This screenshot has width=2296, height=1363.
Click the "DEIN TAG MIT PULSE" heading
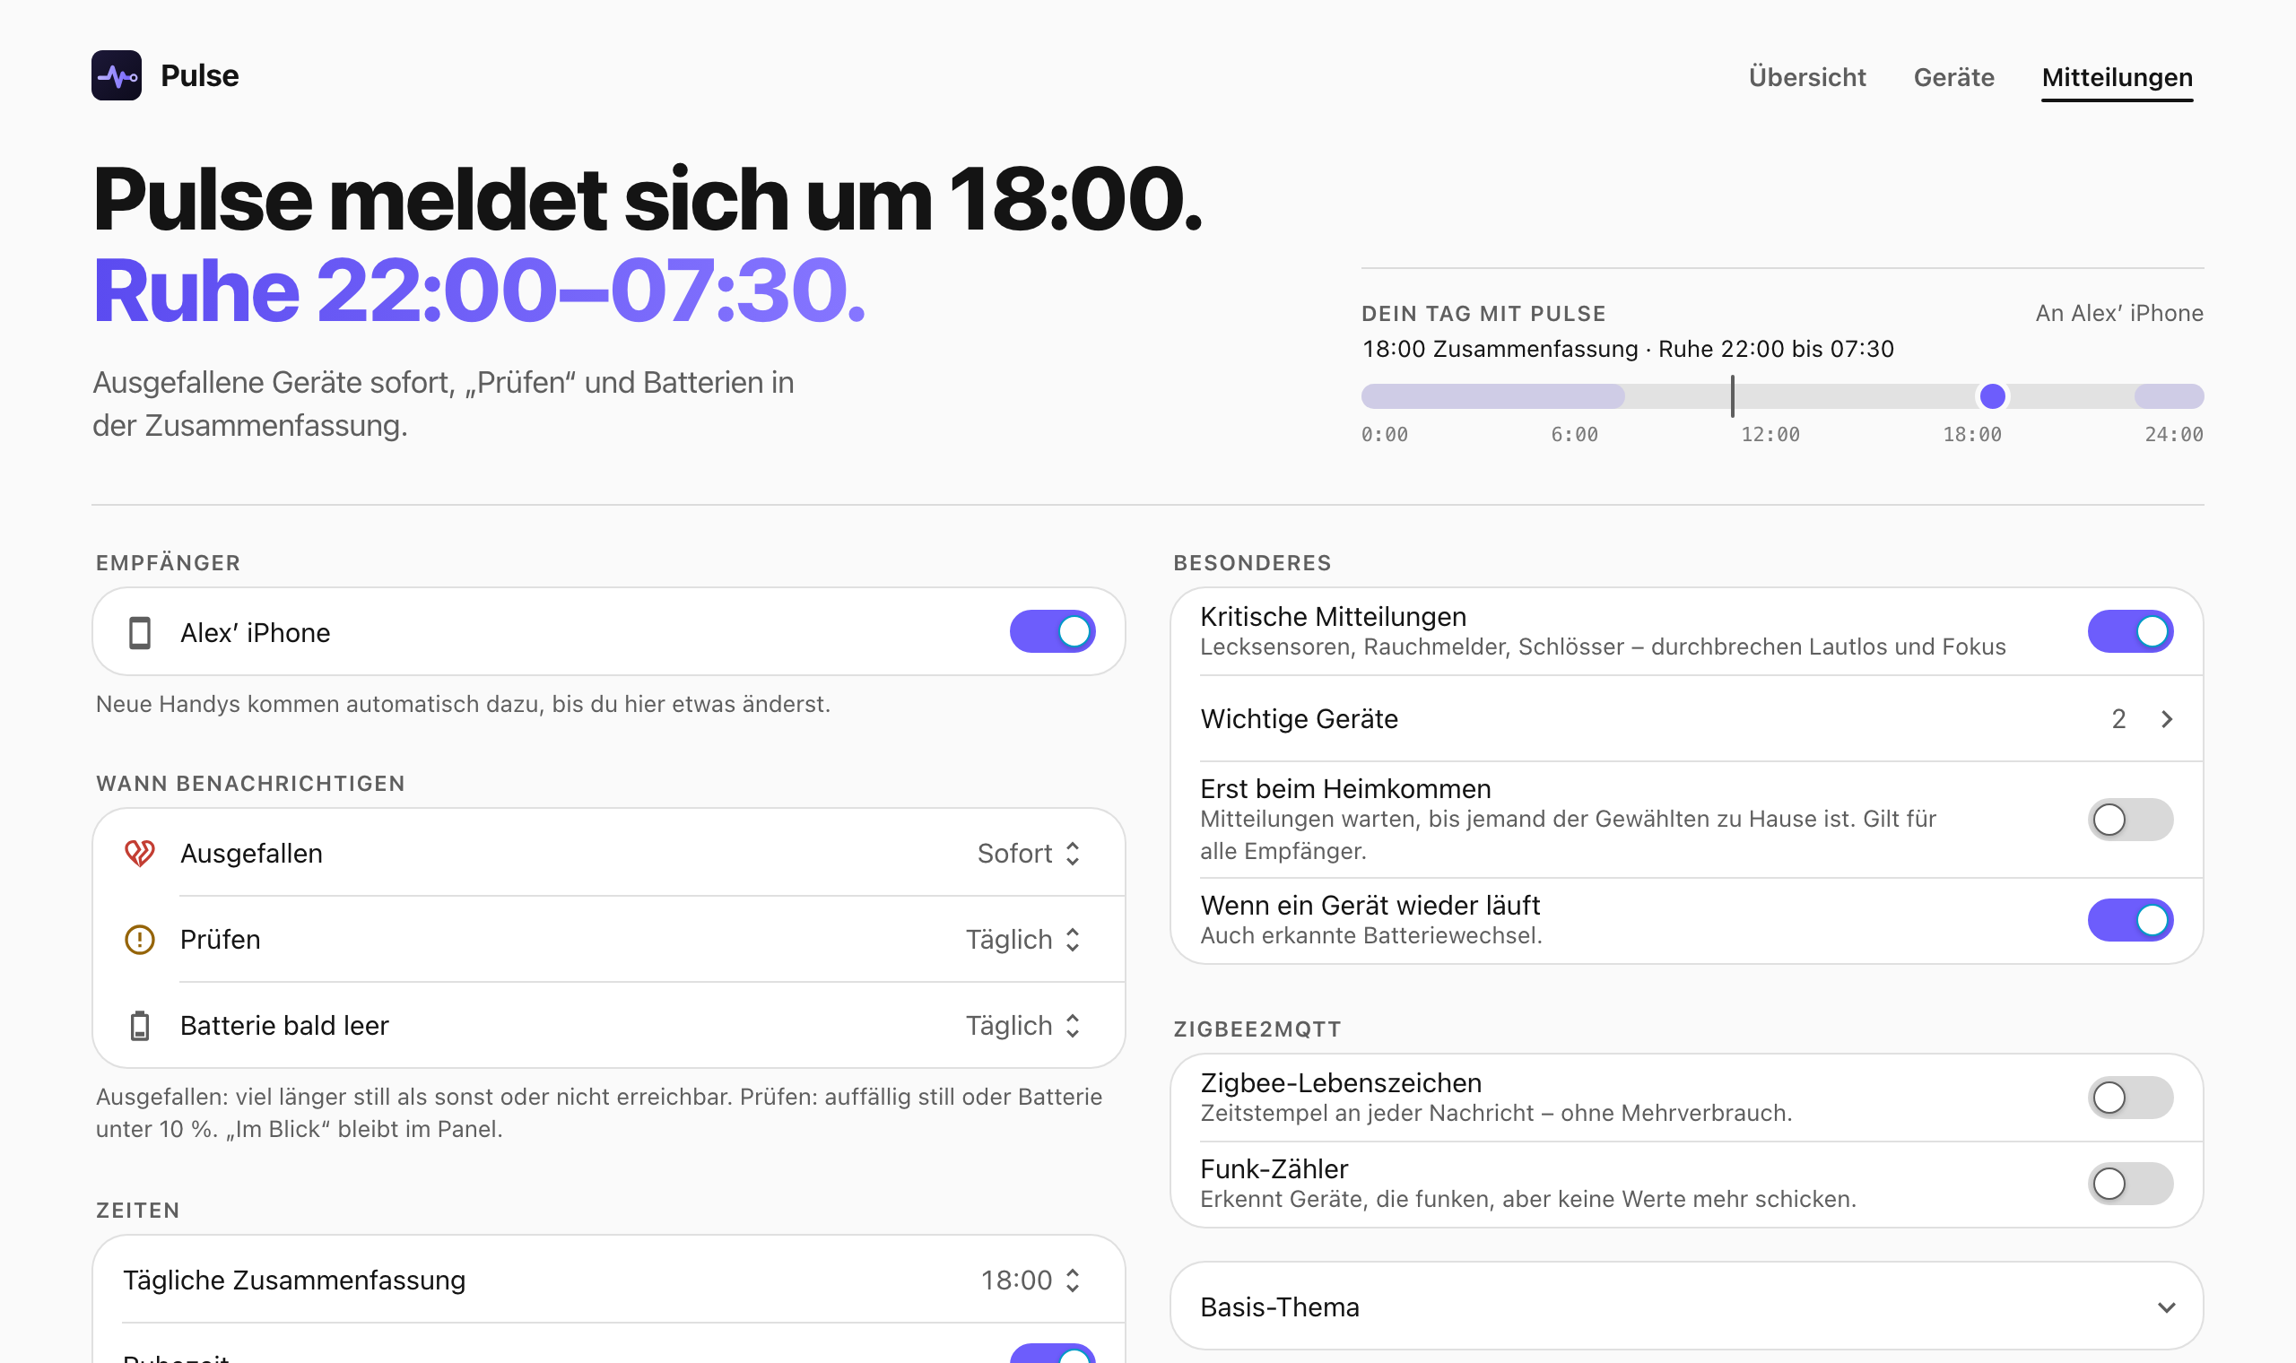pos(1483,314)
